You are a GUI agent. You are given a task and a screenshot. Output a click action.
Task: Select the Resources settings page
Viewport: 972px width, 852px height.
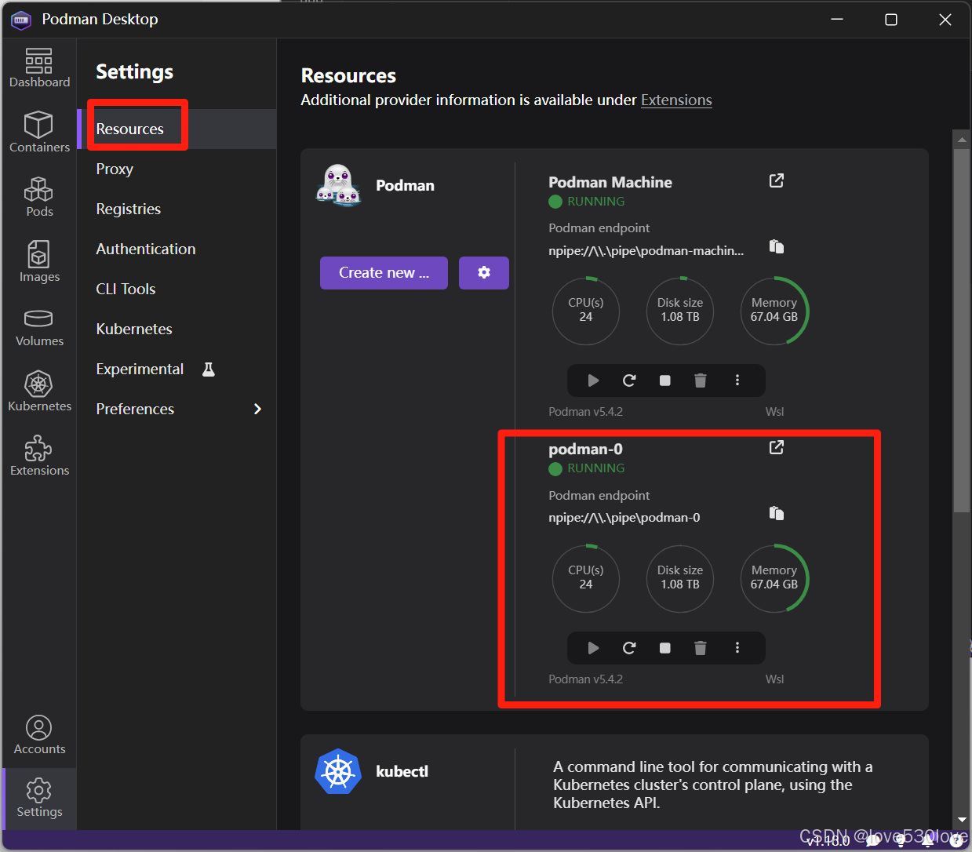177,129
